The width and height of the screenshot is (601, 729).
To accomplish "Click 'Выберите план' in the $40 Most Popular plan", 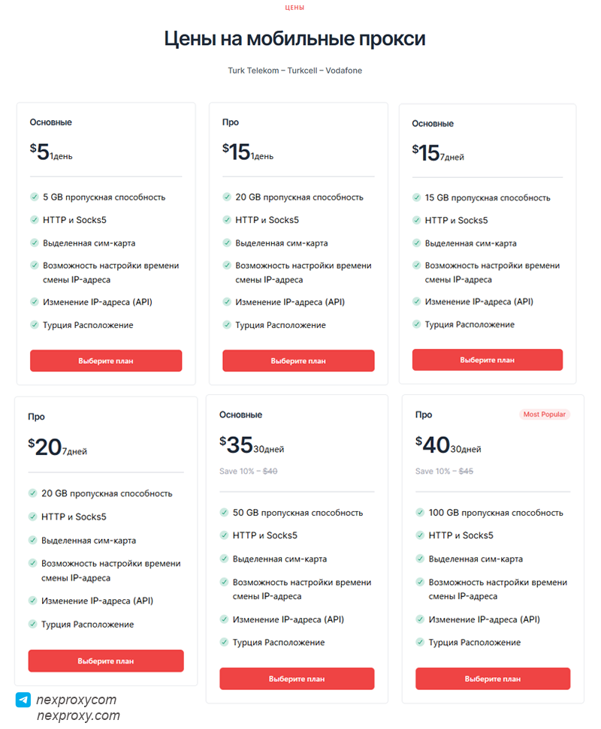I will click(x=493, y=678).
